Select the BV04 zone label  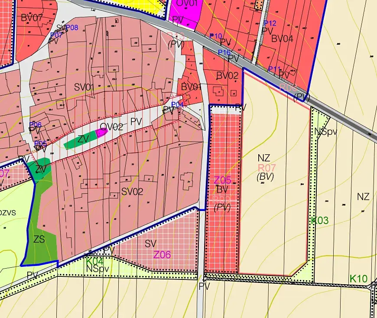(283, 39)
